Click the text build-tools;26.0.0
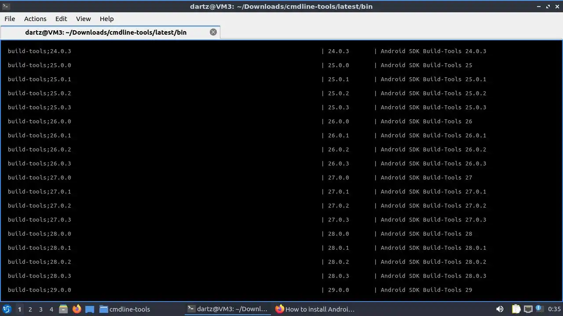This screenshot has width=563, height=316. (40, 122)
